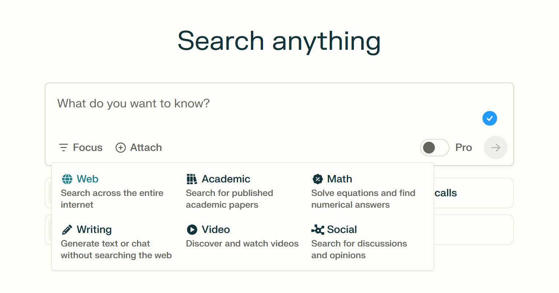Screen dimensions: 559x293
Task: Toggle the Pro switch on
Action: pyautogui.click(x=435, y=148)
